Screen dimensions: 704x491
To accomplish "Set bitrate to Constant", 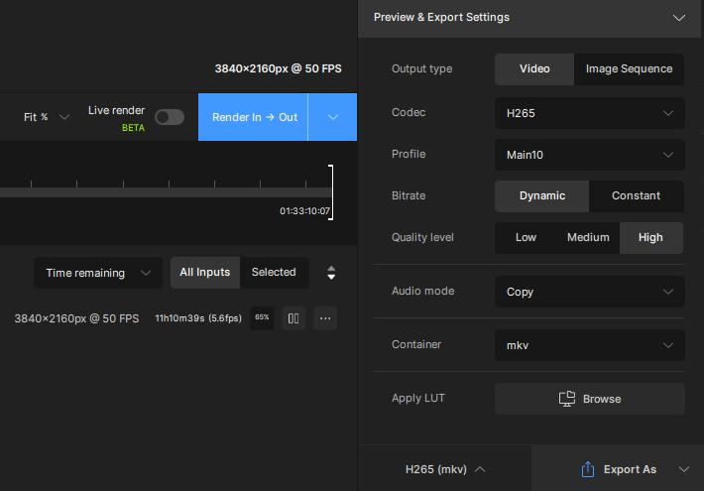I will click(x=636, y=196).
